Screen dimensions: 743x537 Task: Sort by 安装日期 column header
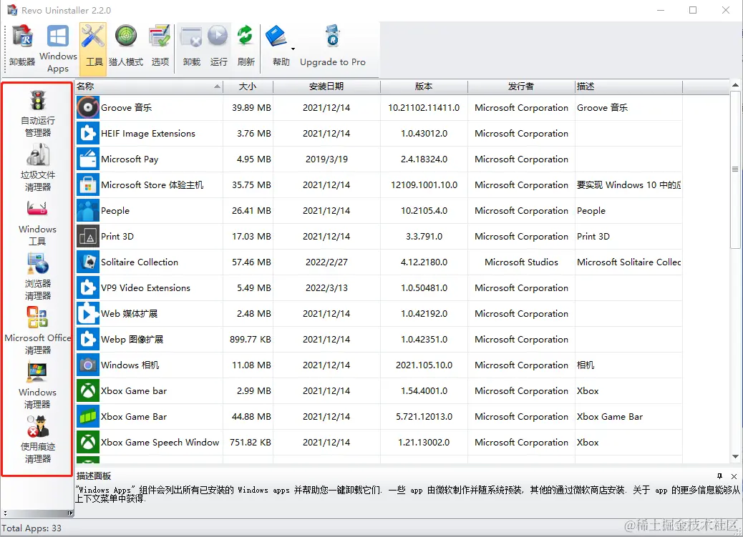[326, 87]
